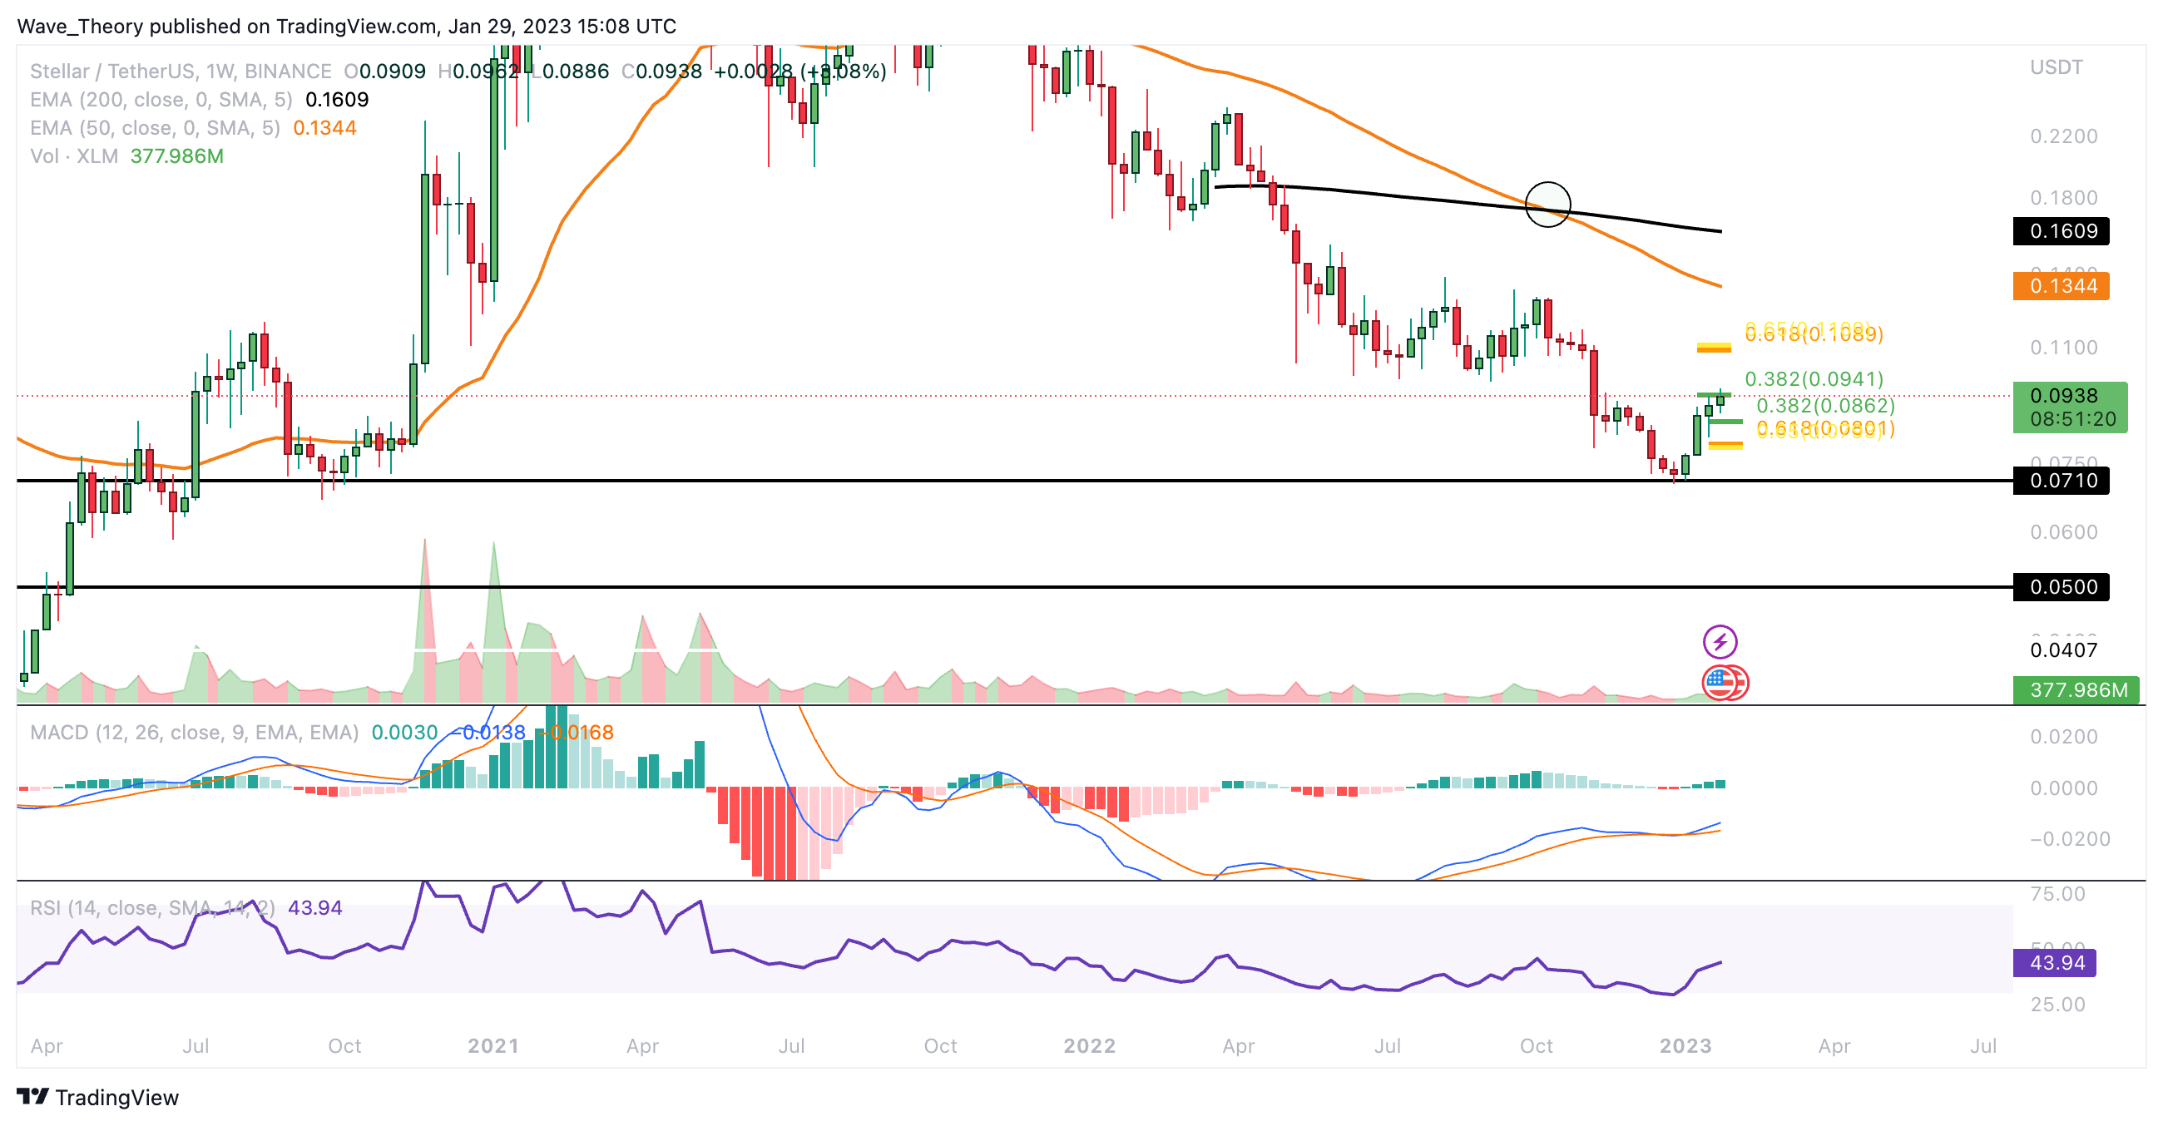Click the orange 0.1344 EMA price tag
The image size is (2163, 1126).
point(2061,286)
